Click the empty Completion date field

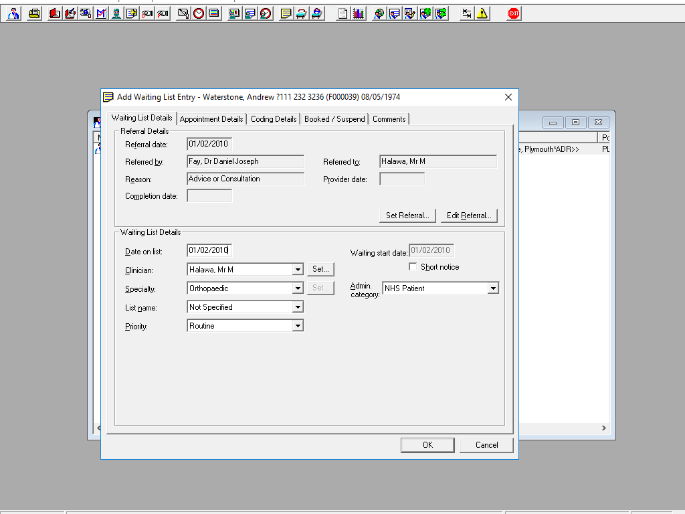pyautogui.click(x=209, y=196)
